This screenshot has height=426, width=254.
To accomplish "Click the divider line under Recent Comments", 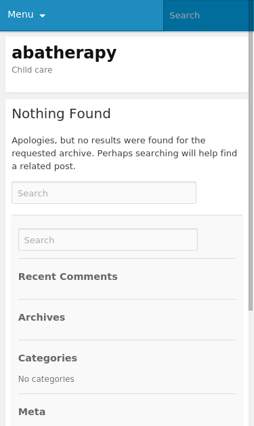I will [x=127, y=300].
